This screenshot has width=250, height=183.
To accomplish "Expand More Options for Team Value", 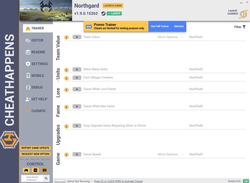I will click(171, 37).
